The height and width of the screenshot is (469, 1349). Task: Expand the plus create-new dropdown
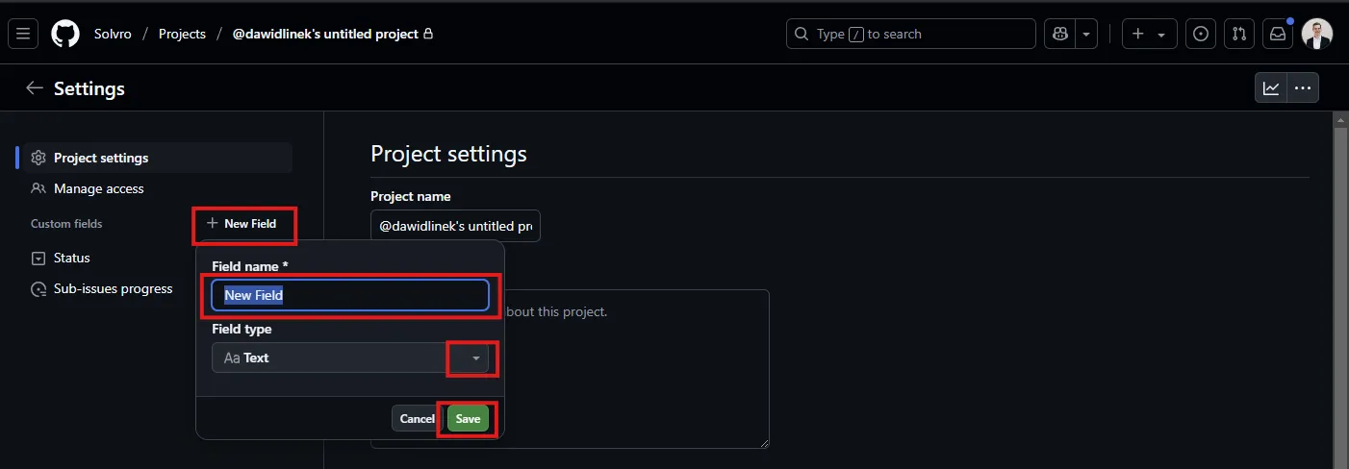pyautogui.click(x=1149, y=34)
